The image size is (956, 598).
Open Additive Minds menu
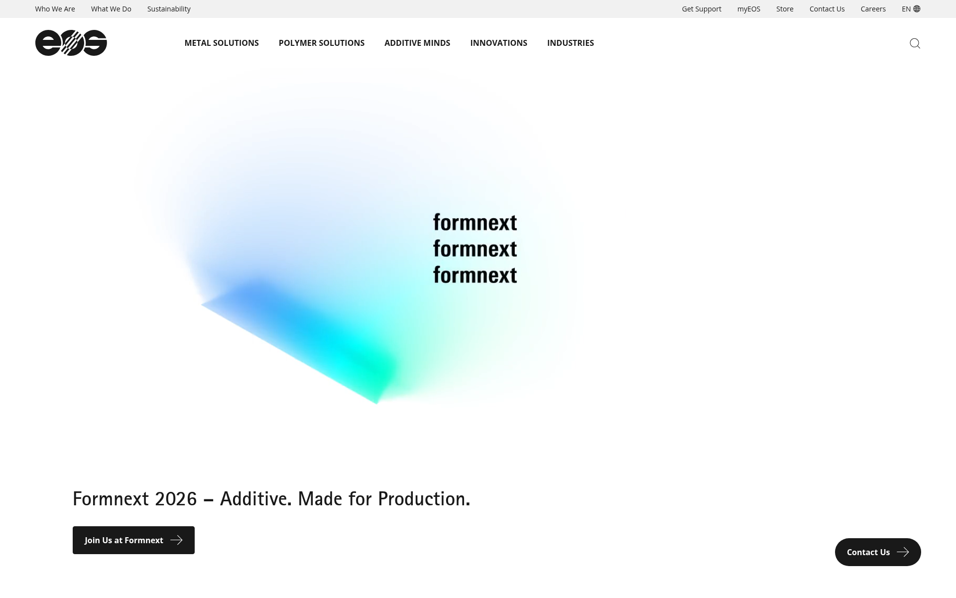pyautogui.click(x=417, y=43)
